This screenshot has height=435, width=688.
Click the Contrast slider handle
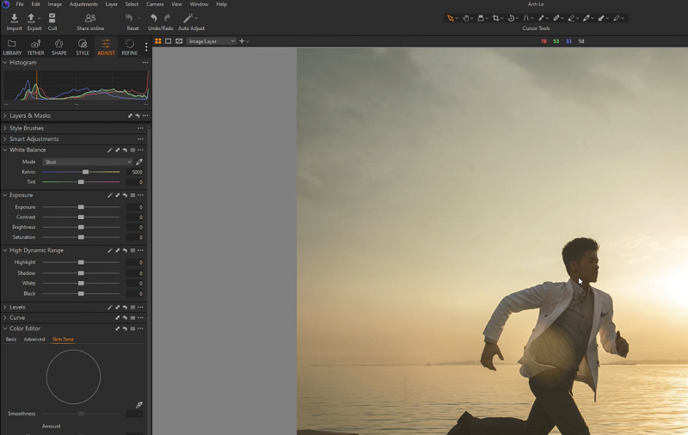81,217
